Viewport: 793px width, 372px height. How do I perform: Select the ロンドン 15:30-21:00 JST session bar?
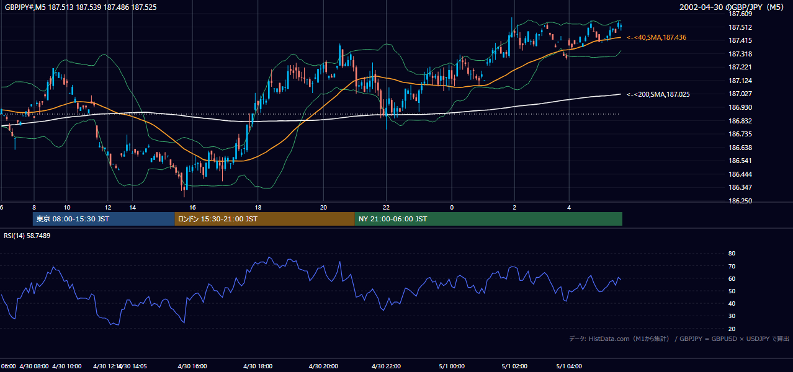point(264,219)
